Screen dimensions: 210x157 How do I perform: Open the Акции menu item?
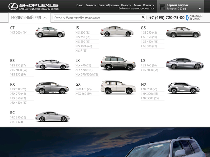click(137, 5)
